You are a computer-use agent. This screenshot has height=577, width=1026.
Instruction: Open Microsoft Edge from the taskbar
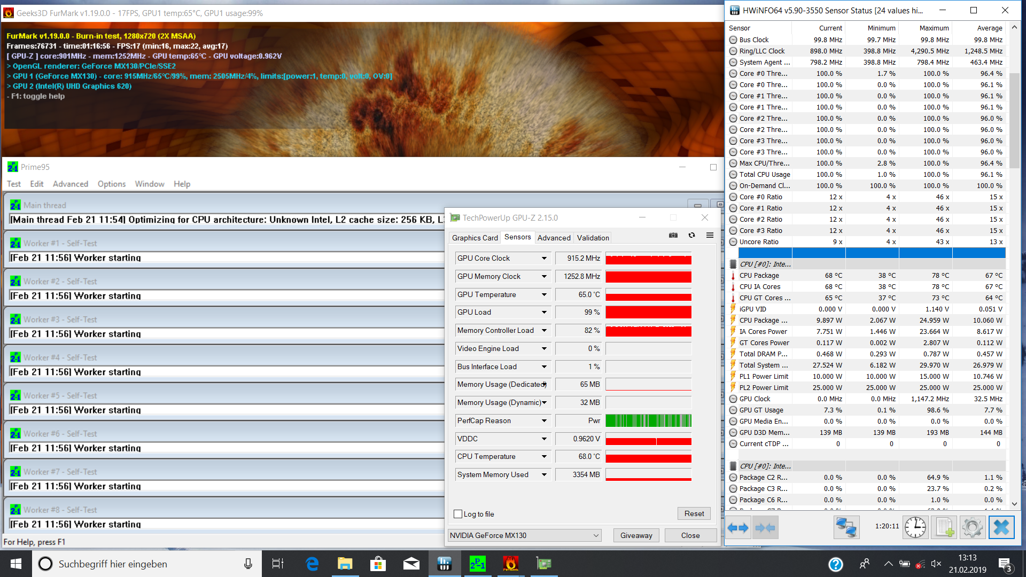click(312, 564)
